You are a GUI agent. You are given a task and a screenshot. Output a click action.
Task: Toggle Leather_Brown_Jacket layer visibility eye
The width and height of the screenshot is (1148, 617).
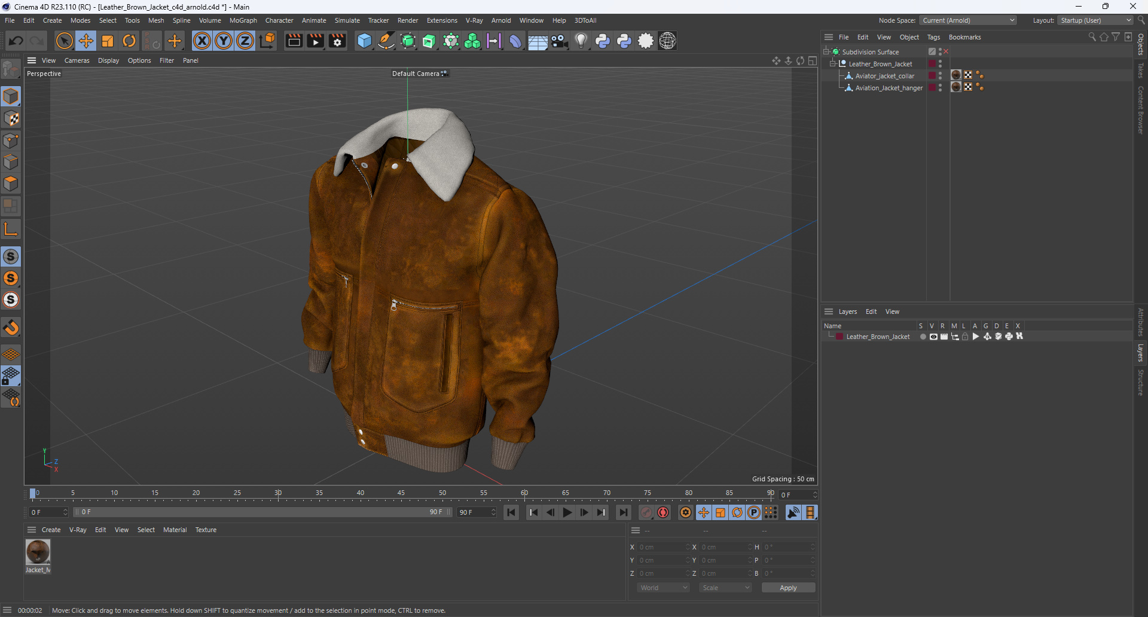click(x=933, y=337)
